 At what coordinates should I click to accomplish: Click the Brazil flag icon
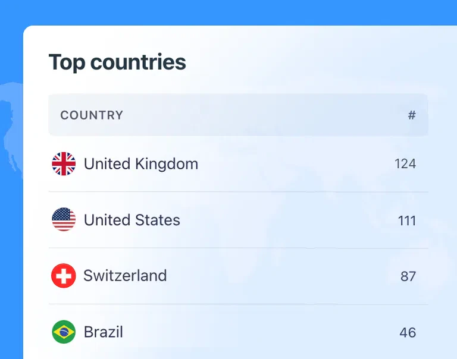[x=64, y=332]
